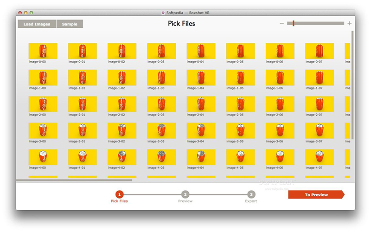Screen dimensions: 371x232
Task: Open thumbnail image-3-01
Action: (x=83, y=130)
